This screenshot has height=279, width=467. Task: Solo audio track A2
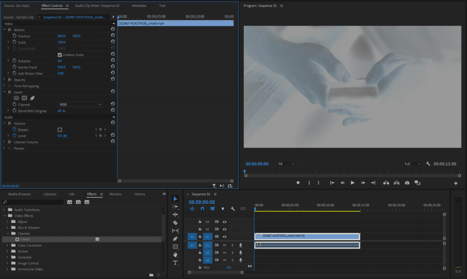(x=233, y=253)
